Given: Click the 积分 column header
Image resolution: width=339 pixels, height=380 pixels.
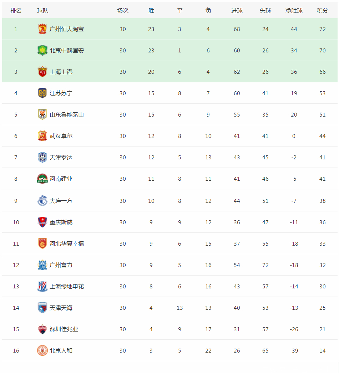Looking at the screenshot, I should point(323,11).
